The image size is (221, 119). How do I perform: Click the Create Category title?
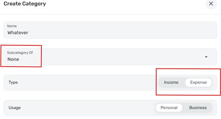(25, 4)
